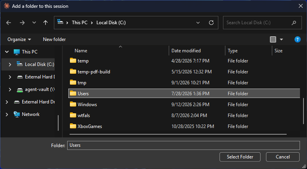Select indented External Hard Drive tree item
This screenshot has width=307, height=169.
[x=40, y=77]
